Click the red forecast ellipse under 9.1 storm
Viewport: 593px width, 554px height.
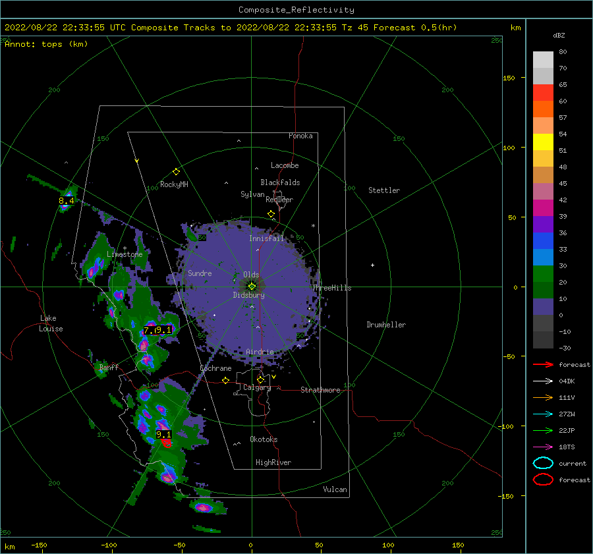[x=167, y=443]
